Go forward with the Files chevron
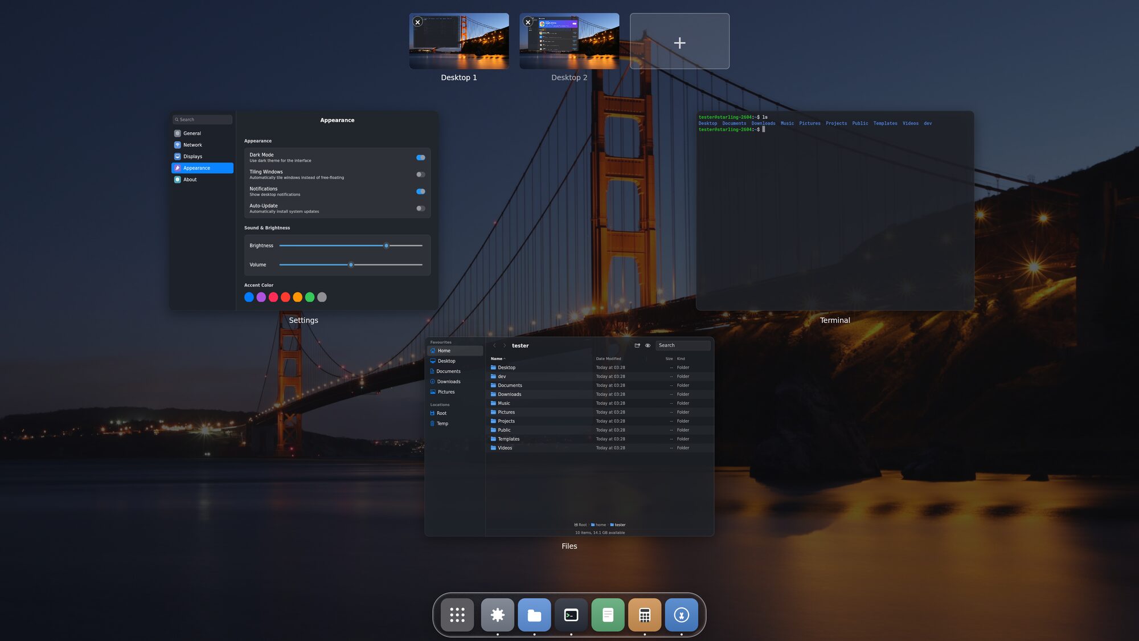This screenshot has width=1139, height=641. coord(505,345)
